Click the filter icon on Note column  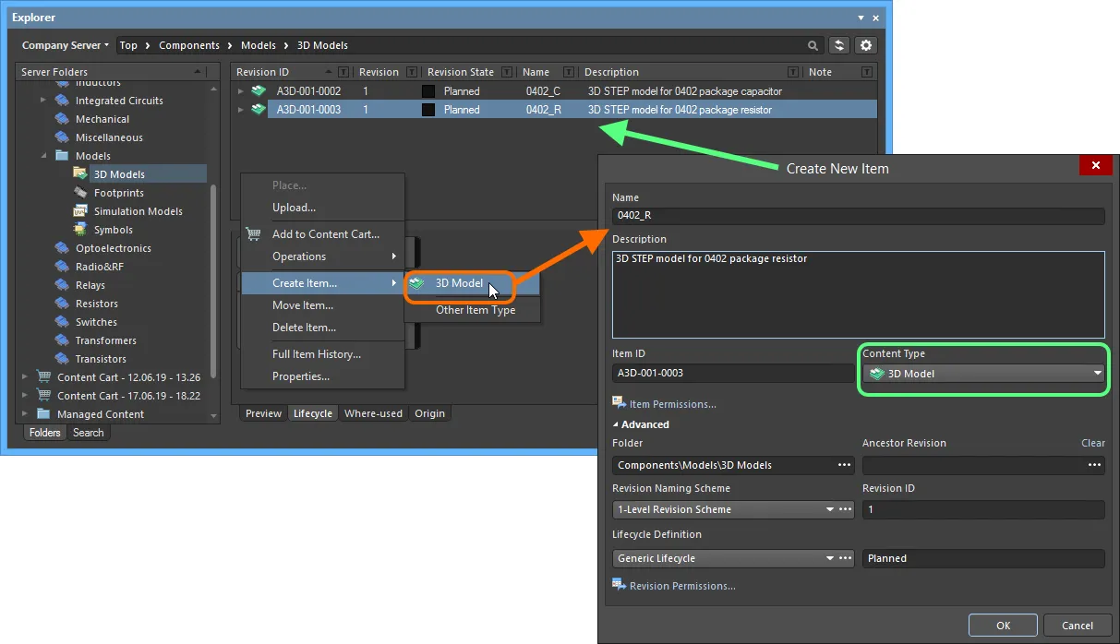867,72
